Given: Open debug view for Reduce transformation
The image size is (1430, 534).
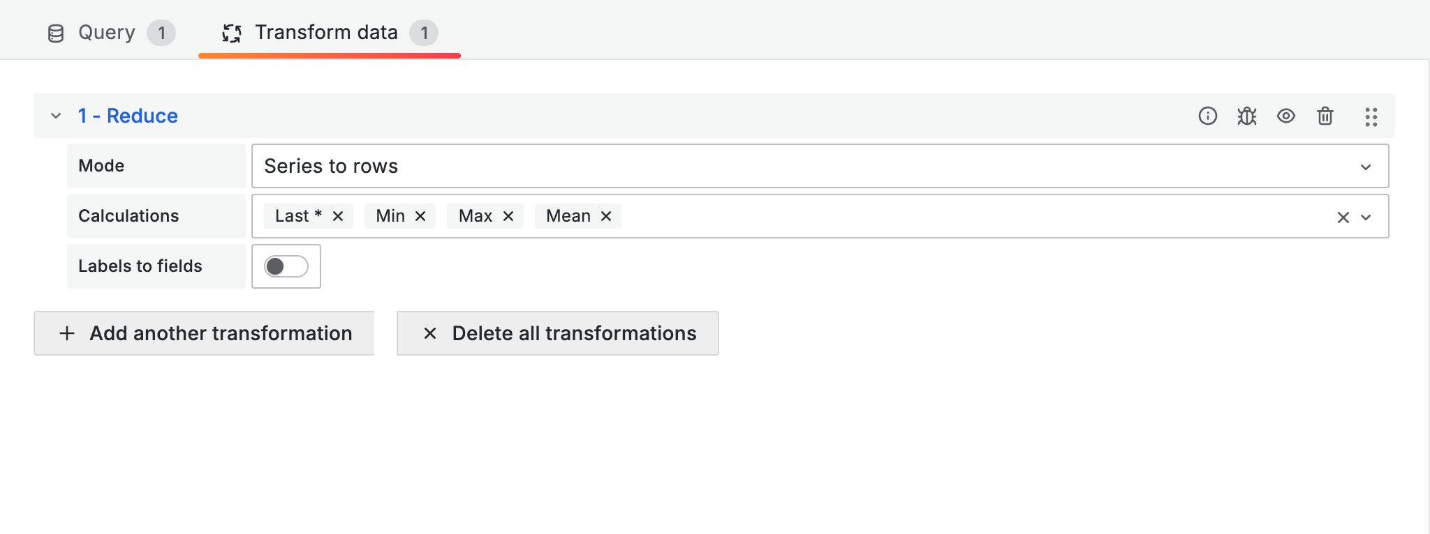Looking at the screenshot, I should (x=1246, y=116).
